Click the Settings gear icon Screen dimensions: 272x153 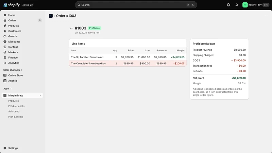coord(5,148)
